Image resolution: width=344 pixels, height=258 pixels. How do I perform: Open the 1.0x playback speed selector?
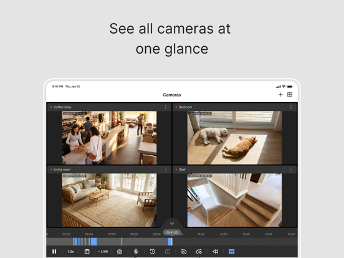70,252
